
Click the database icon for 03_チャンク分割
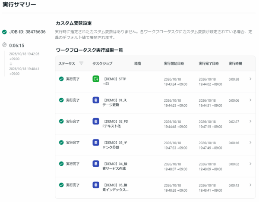96,143
